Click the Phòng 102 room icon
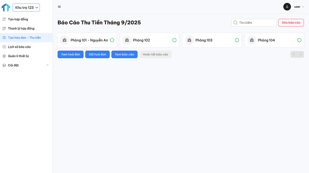The image size is (309, 173). [127, 40]
